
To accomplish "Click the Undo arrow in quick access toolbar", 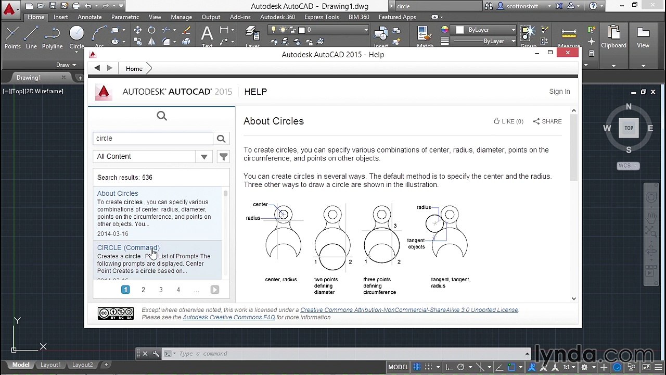I will [88, 6].
